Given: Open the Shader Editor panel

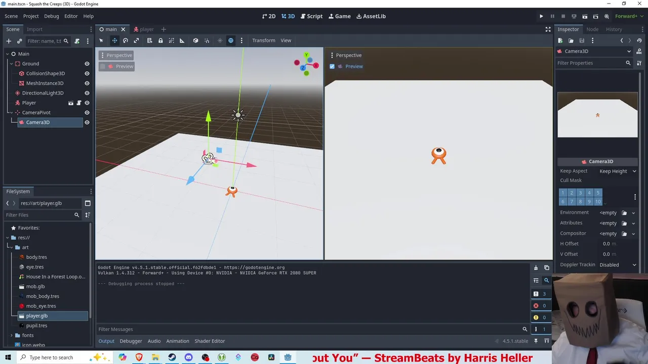Looking at the screenshot, I should click(x=210, y=341).
